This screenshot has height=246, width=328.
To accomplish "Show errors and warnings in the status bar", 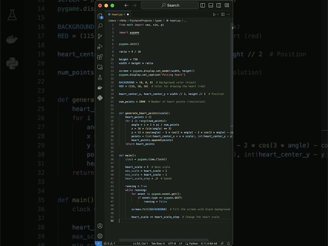I will tap(110, 243).
